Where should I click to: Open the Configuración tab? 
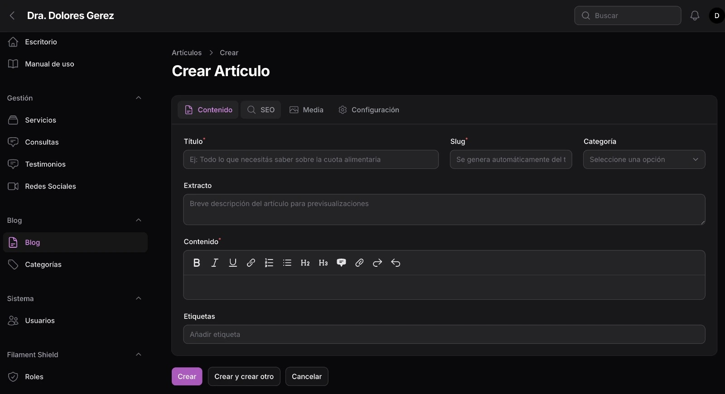[369, 110]
